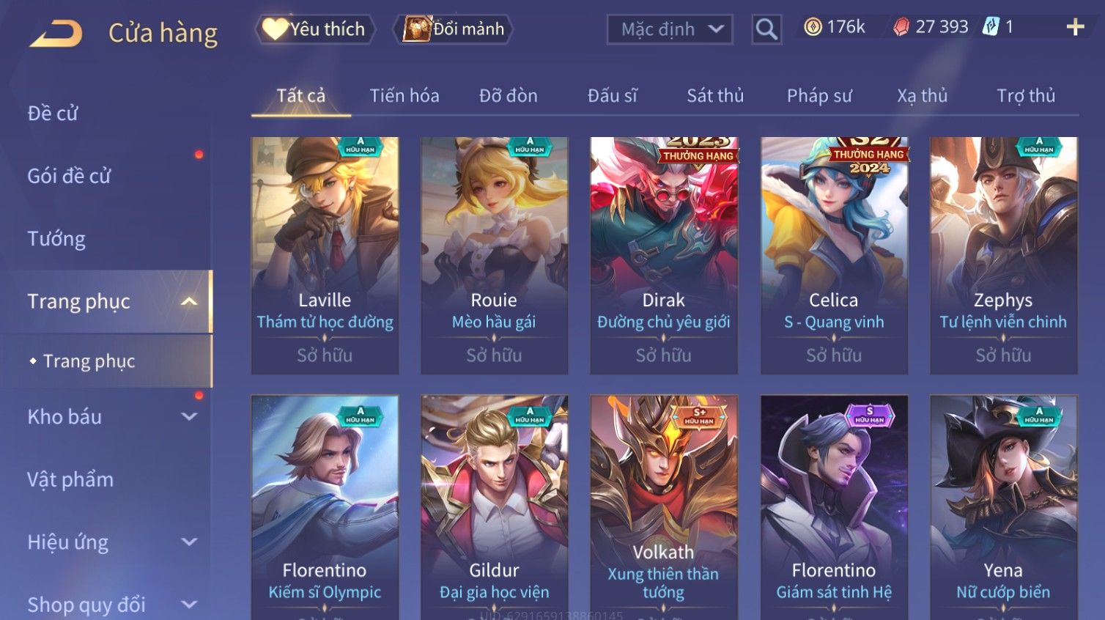Switch to the Tiến hóa tab
The width and height of the screenshot is (1105, 620).
tap(404, 96)
